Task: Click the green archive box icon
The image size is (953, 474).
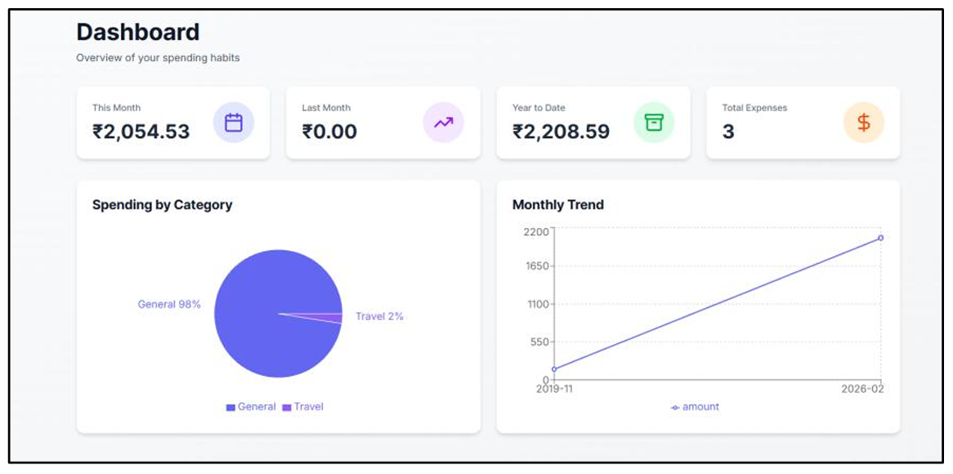Action: point(654,123)
